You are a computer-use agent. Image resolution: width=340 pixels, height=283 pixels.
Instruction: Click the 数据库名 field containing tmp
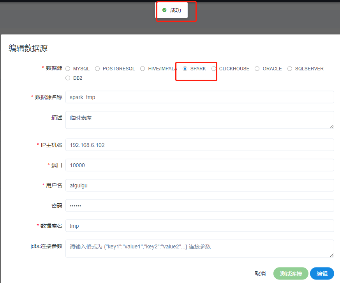(199, 226)
